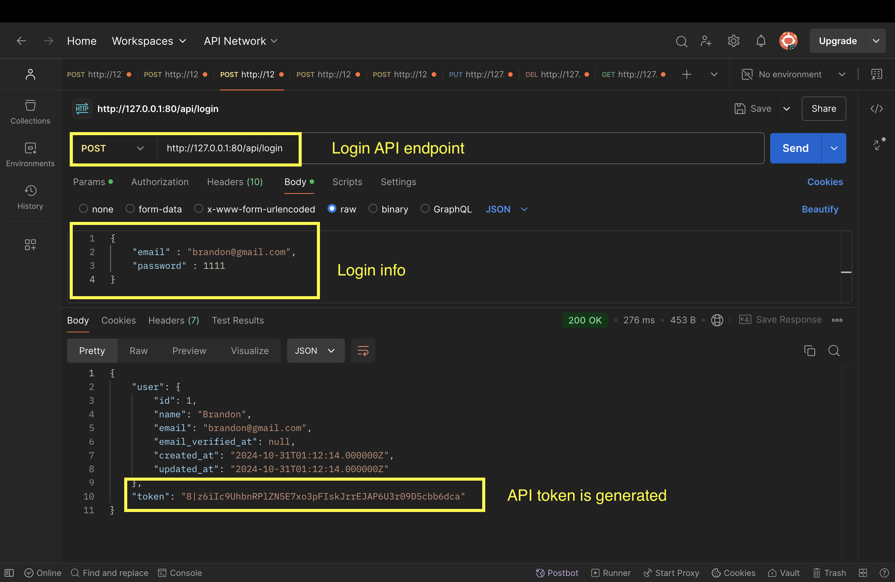This screenshot has height=582, width=895.
Task: Switch to the Authorization tab
Action: (160, 182)
